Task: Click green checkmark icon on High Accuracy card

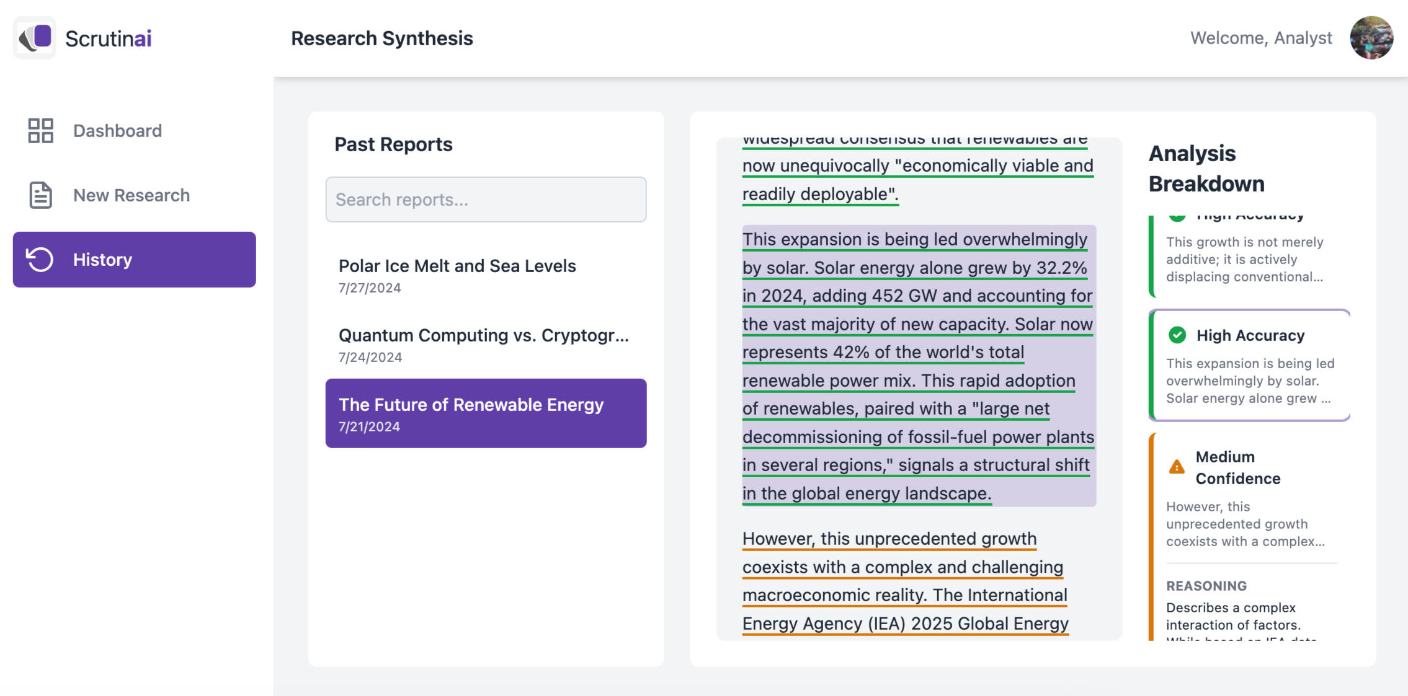Action: tap(1177, 335)
